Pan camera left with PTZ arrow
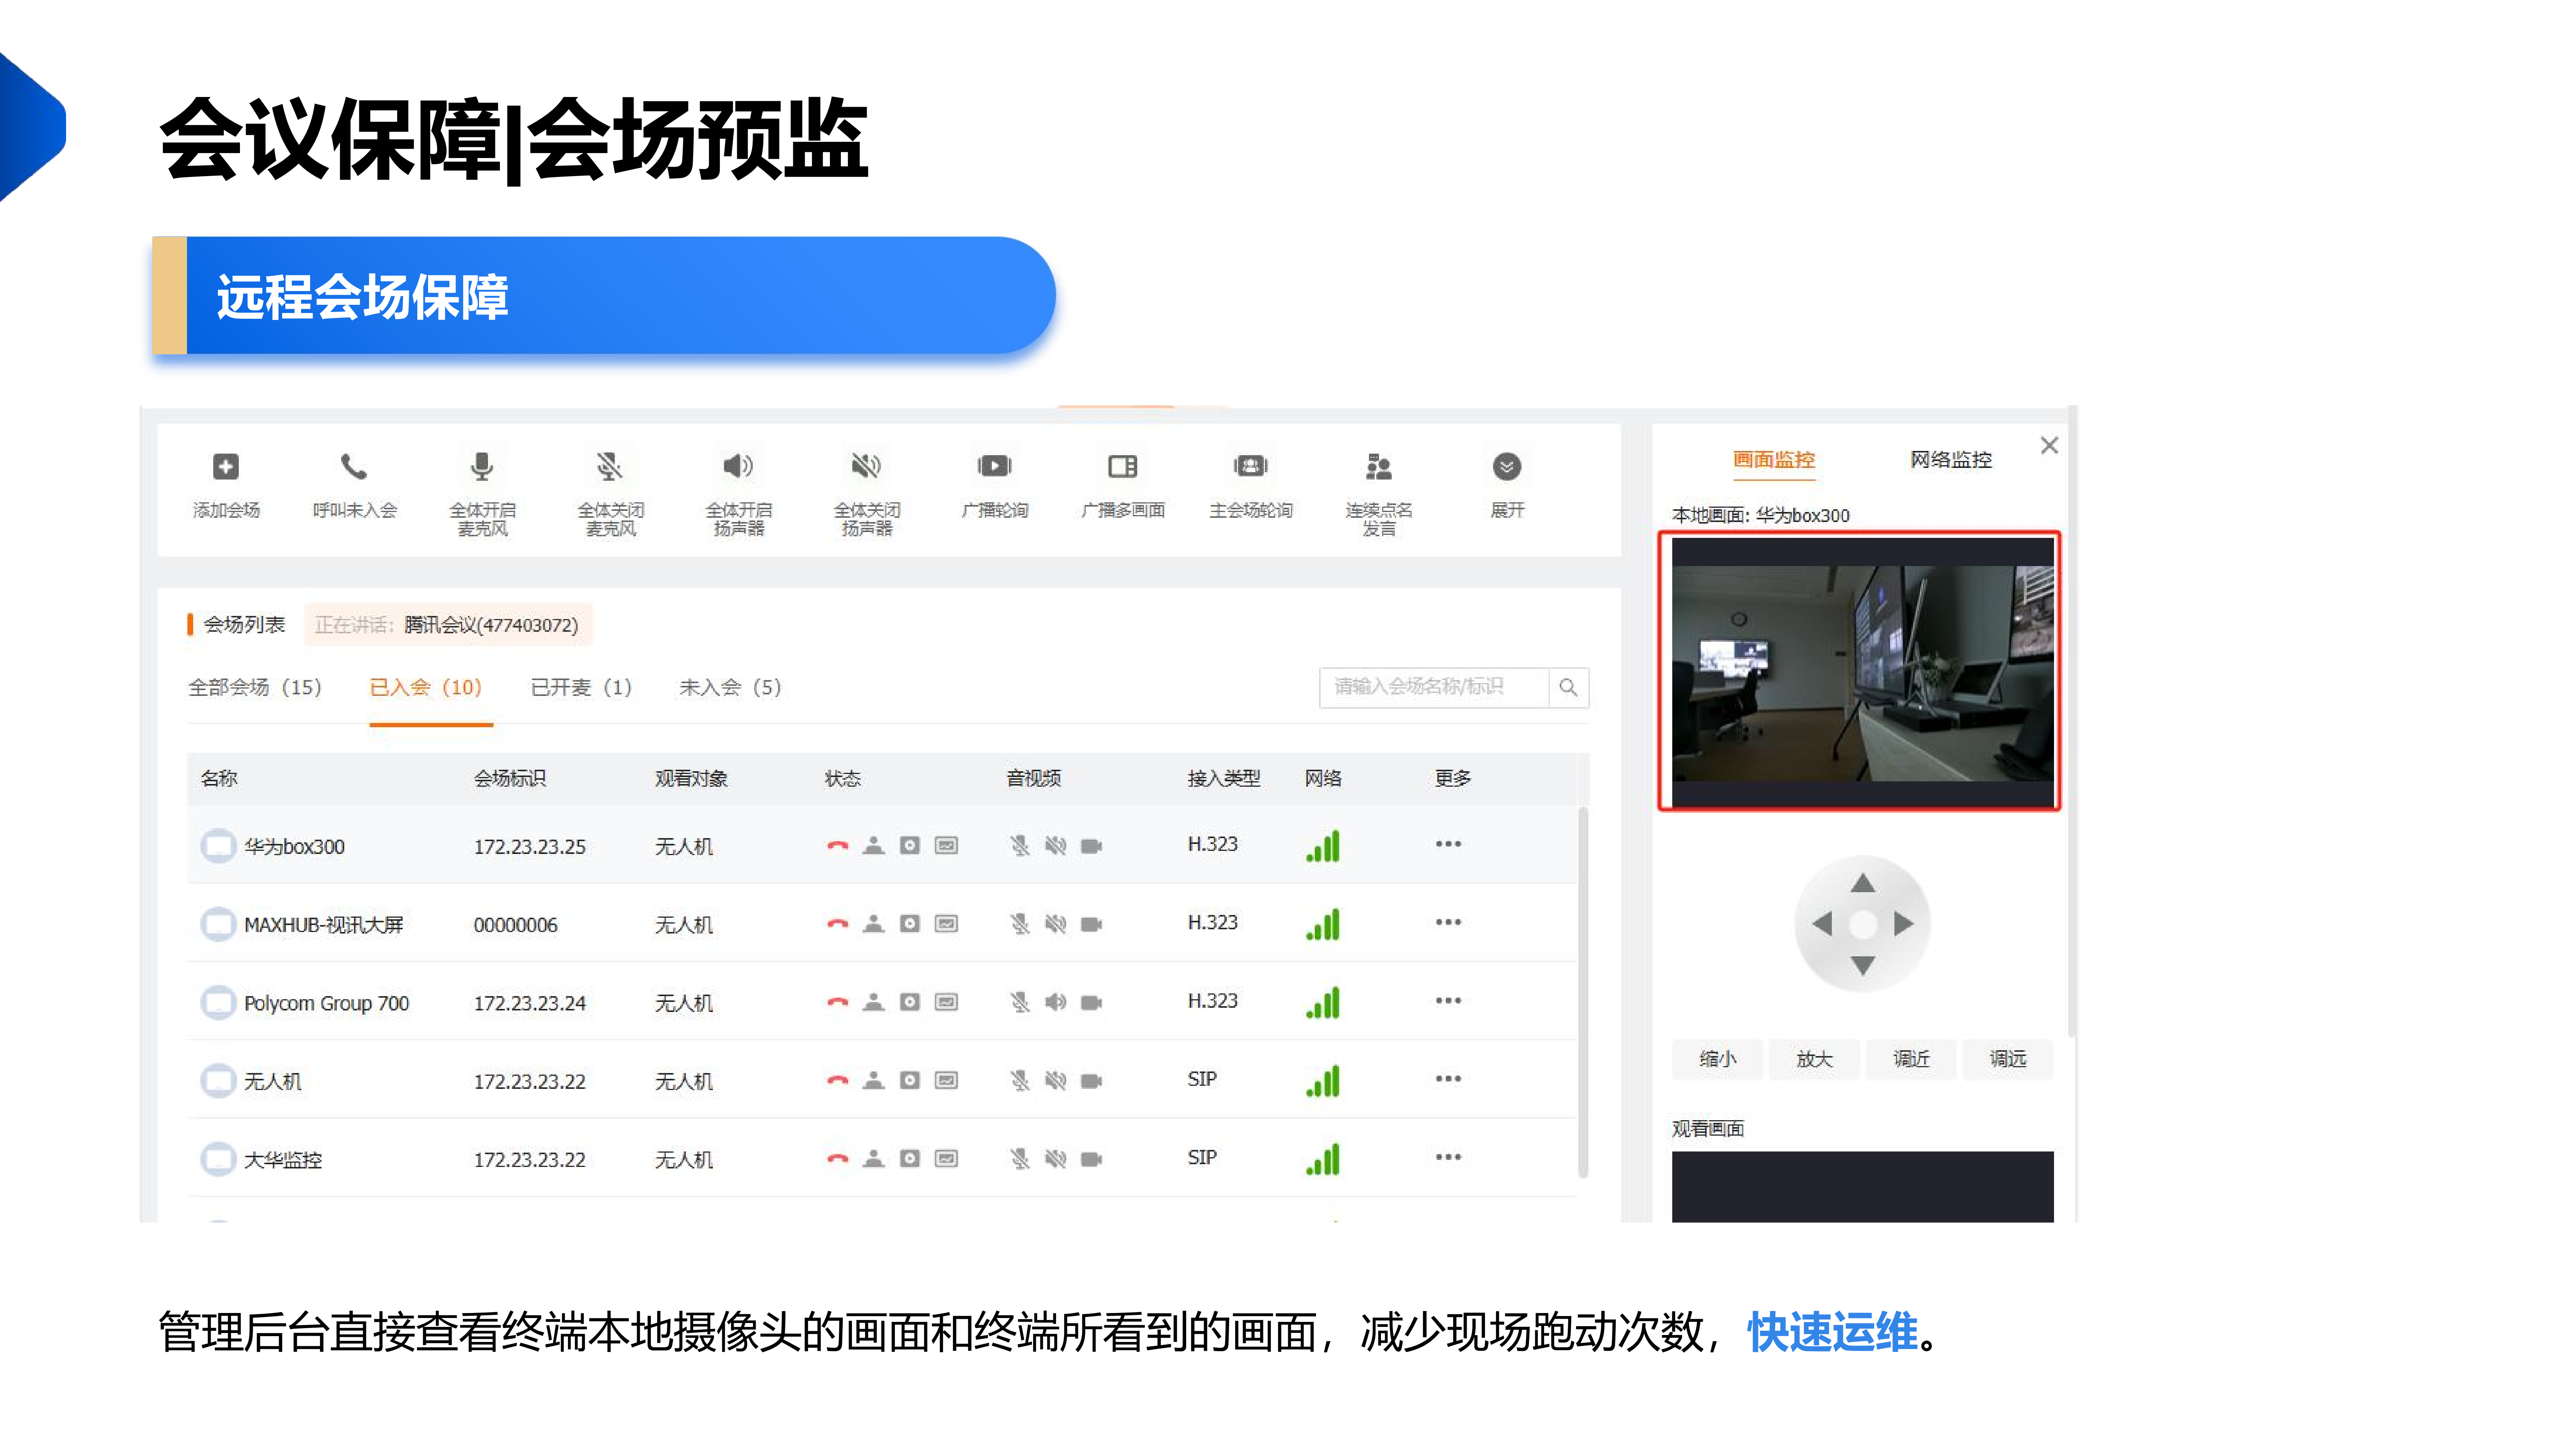 pos(1822,924)
